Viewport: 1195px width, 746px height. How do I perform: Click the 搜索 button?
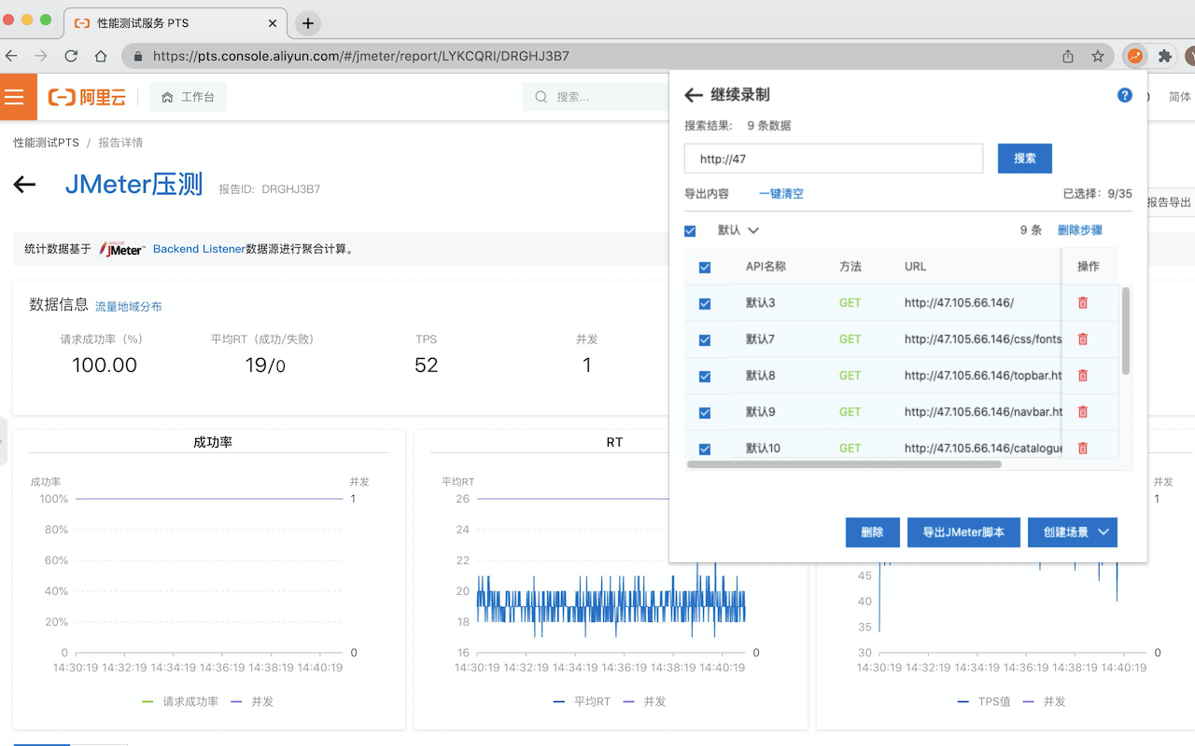tap(1025, 159)
